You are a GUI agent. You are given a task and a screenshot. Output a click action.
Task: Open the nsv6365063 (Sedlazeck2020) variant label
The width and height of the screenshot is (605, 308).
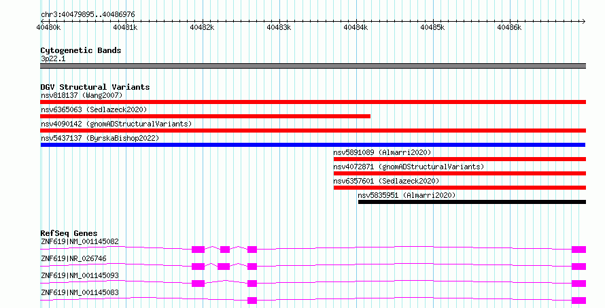pos(94,109)
